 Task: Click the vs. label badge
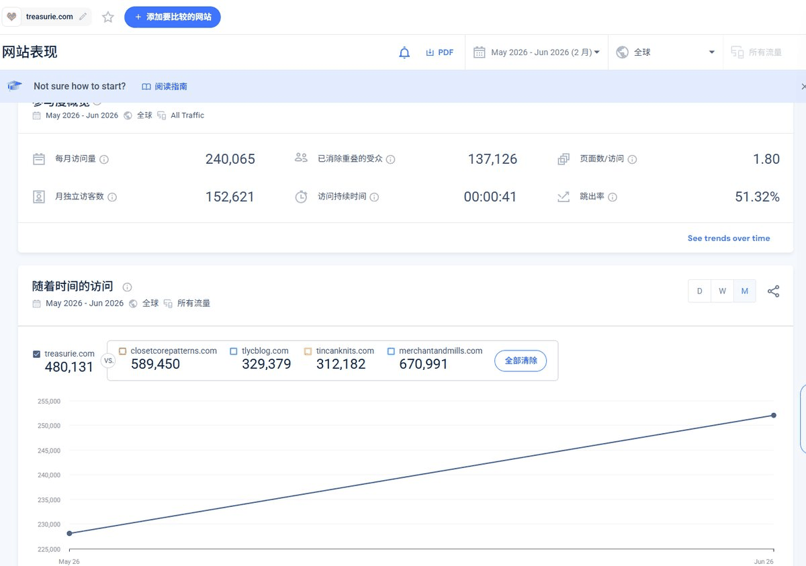click(107, 361)
